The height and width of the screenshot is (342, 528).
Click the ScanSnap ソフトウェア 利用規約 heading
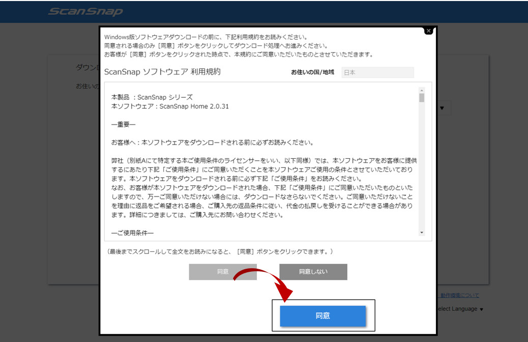pos(162,72)
